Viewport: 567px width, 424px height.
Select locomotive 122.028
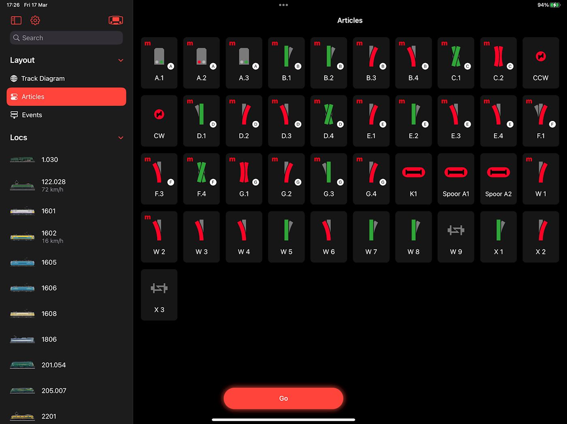(66, 185)
